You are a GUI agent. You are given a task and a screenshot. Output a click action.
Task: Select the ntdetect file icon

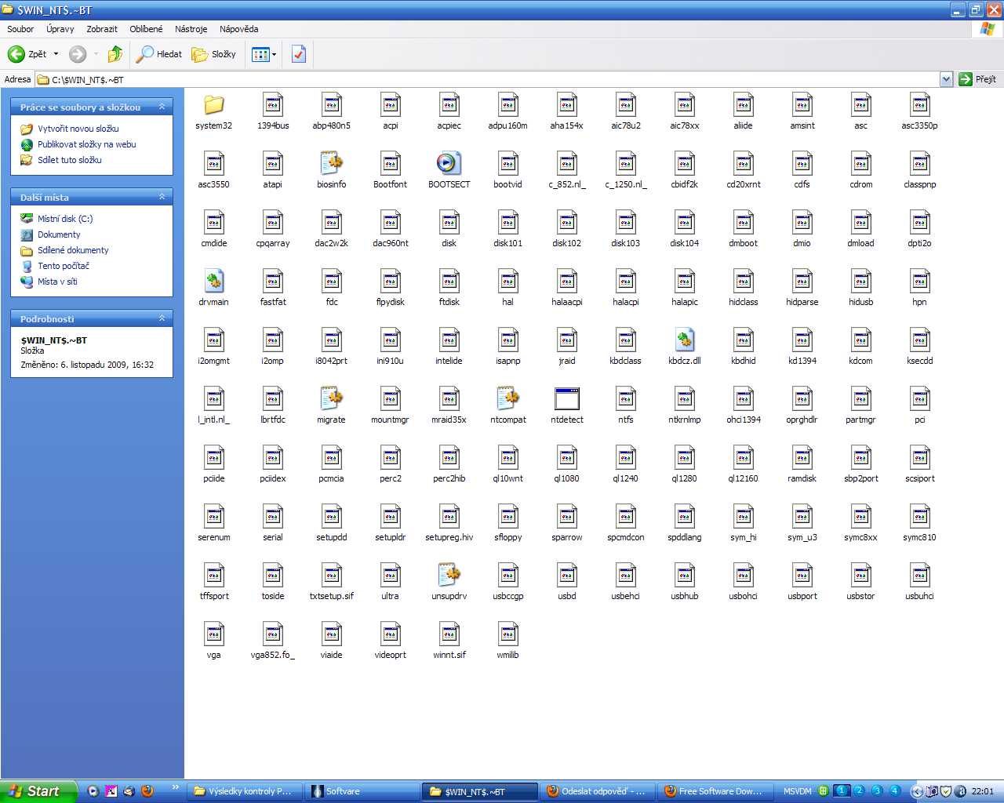(x=566, y=399)
